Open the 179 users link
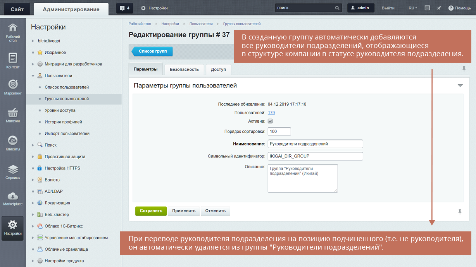476x267 pixels. (271, 113)
